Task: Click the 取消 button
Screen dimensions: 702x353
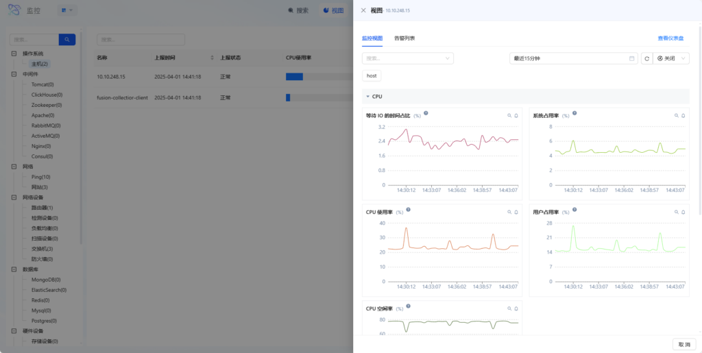Action: point(684,345)
